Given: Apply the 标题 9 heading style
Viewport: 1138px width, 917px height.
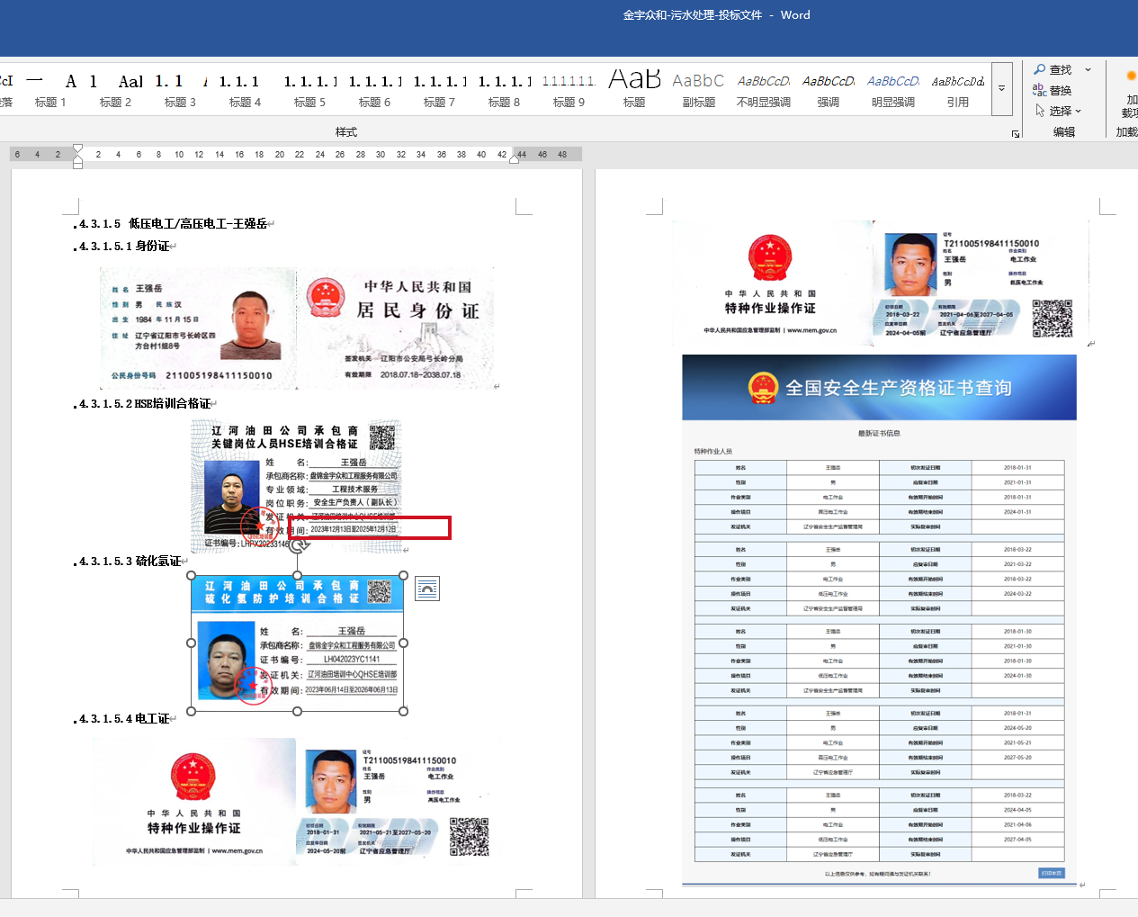Looking at the screenshot, I should pyautogui.click(x=569, y=90).
